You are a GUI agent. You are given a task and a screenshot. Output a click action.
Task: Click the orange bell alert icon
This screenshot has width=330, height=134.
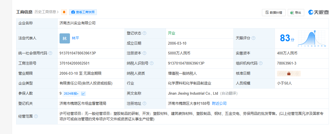pyautogui.click(x=64, y=12)
